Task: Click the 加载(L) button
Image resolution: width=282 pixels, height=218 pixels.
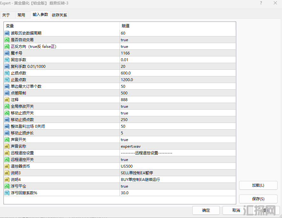Action: pos(258,185)
